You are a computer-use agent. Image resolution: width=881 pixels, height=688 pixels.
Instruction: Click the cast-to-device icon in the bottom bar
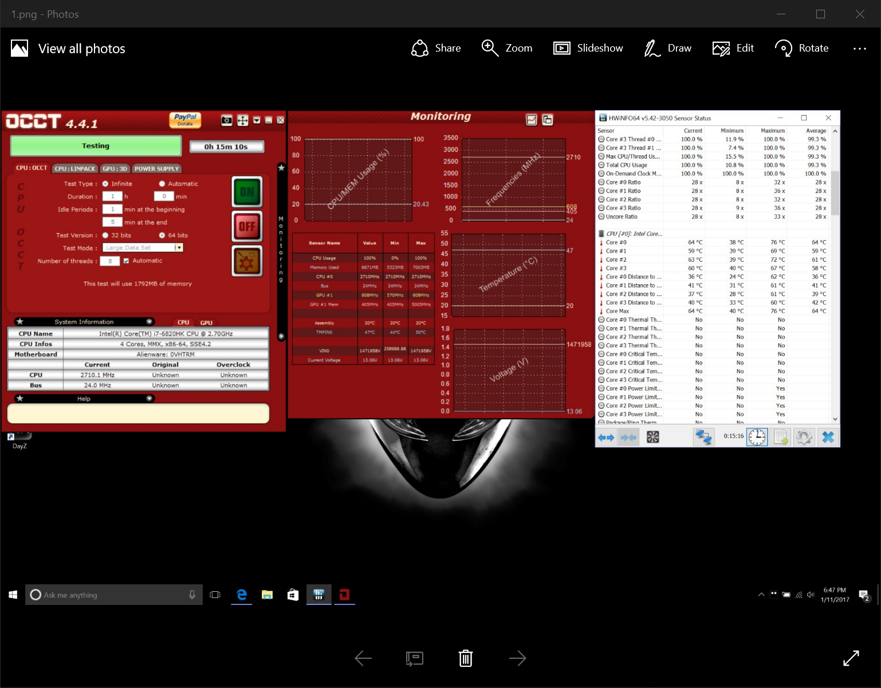point(414,659)
